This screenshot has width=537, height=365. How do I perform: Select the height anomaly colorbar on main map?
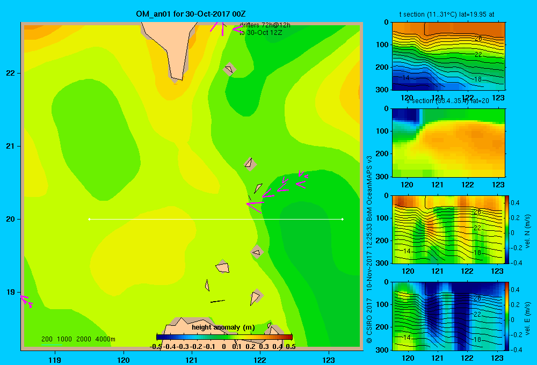tap(224, 337)
